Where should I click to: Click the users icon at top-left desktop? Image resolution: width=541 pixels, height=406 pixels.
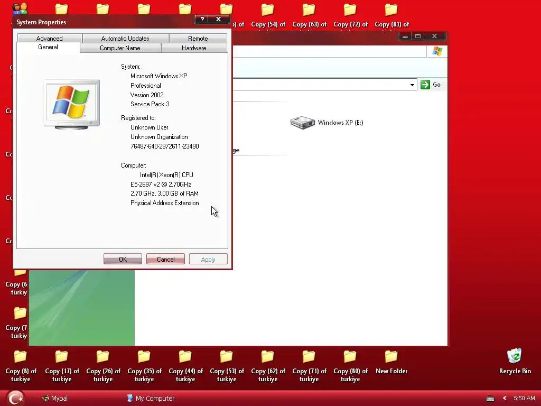point(20,8)
